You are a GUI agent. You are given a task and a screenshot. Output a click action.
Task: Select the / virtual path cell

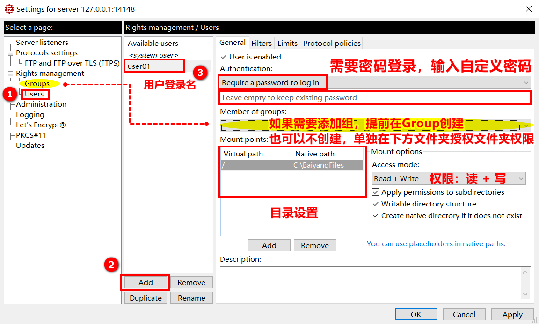click(256, 165)
